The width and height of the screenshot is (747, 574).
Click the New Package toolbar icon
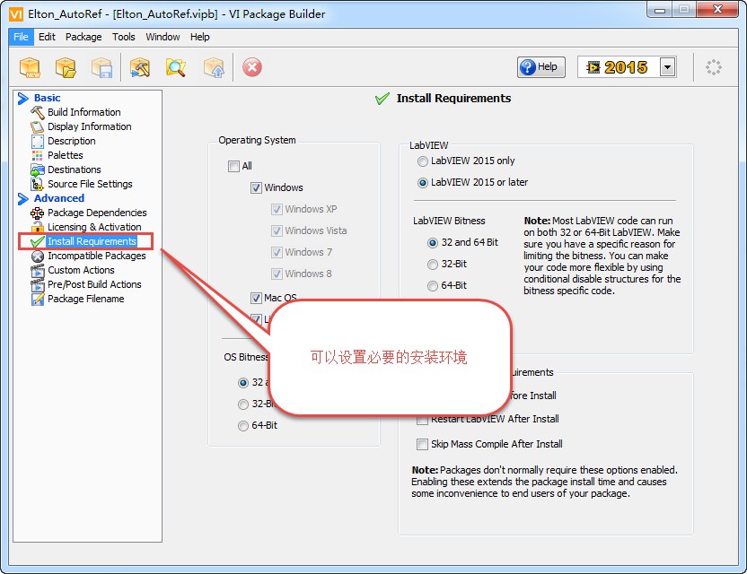point(30,67)
